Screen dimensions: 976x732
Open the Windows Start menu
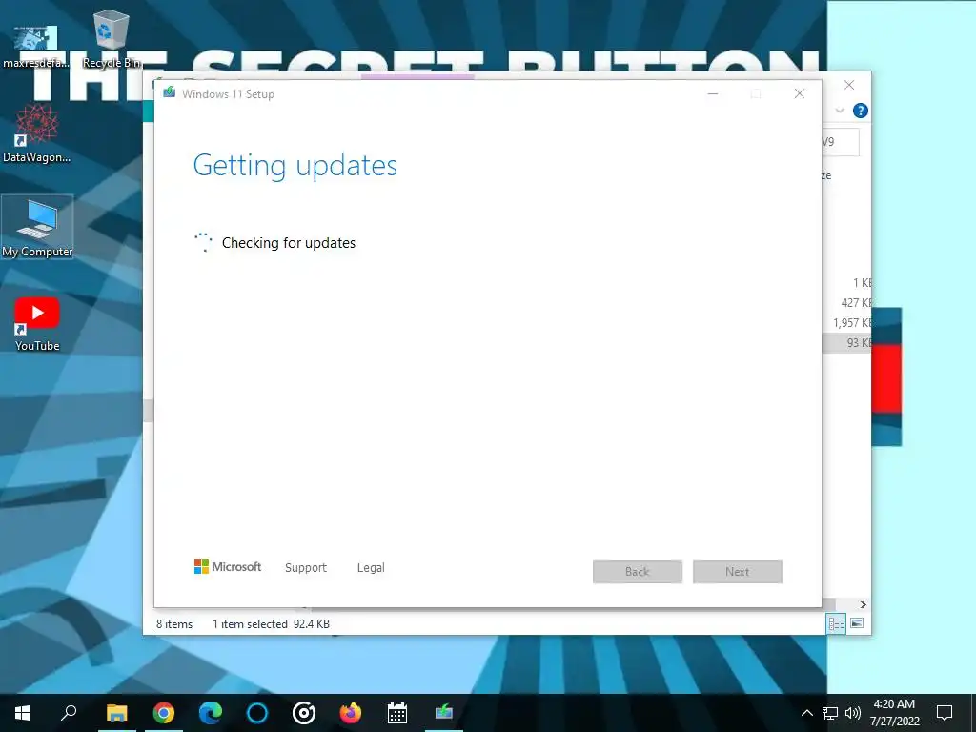(23, 713)
